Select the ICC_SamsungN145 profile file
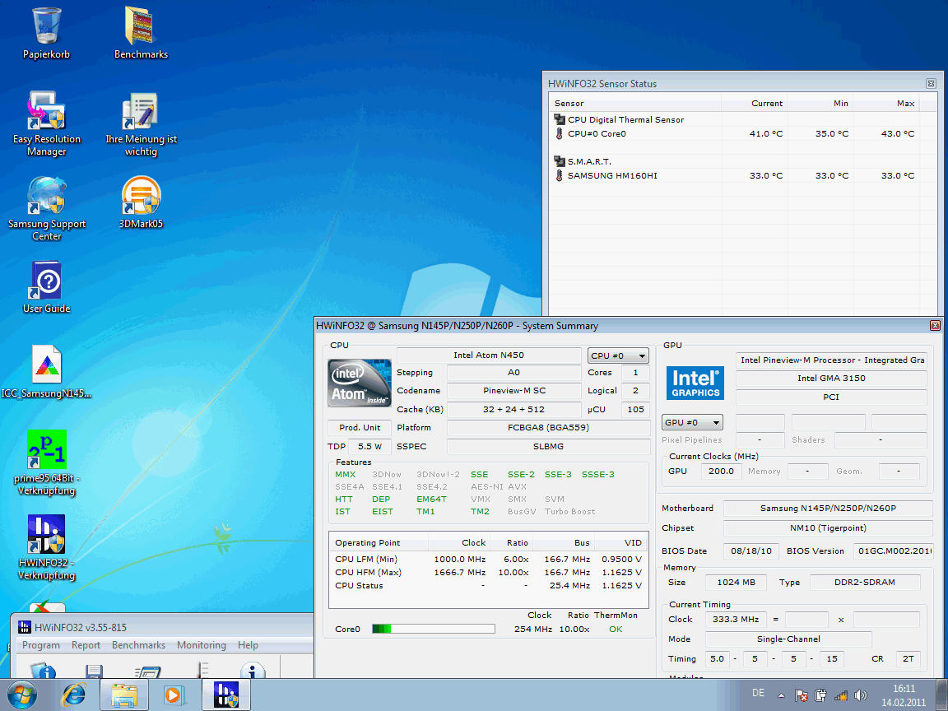Screen dimensions: 948x711 click(47, 372)
